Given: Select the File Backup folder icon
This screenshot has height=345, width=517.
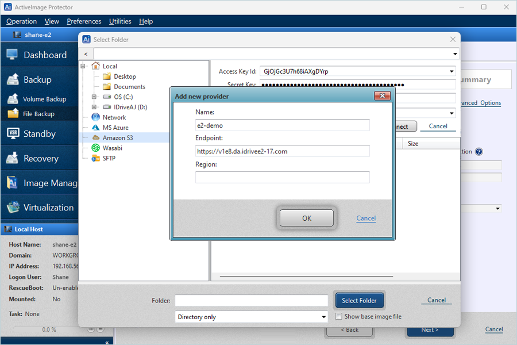Looking at the screenshot, I should pyautogui.click(x=13, y=113).
